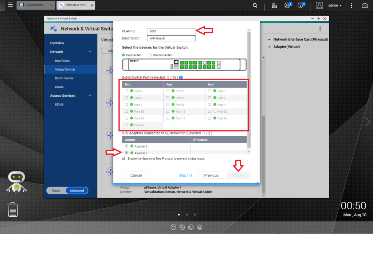
Task: Click second bottom dock tool icon
Action: pyautogui.click(x=182, y=227)
